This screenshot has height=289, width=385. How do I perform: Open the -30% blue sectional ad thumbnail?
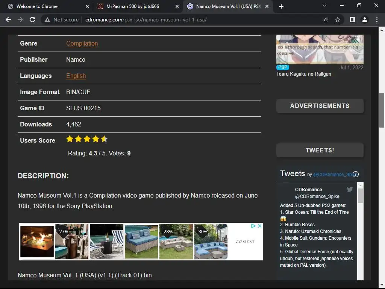pyautogui.click(x=211, y=242)
